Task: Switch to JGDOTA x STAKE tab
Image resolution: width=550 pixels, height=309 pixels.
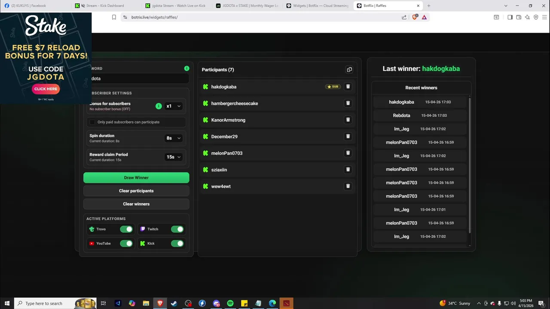Action: coord(247,6)
